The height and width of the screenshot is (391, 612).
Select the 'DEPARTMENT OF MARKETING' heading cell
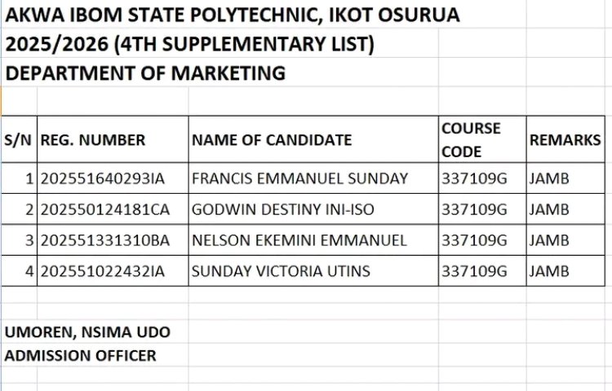pos(145,73)
